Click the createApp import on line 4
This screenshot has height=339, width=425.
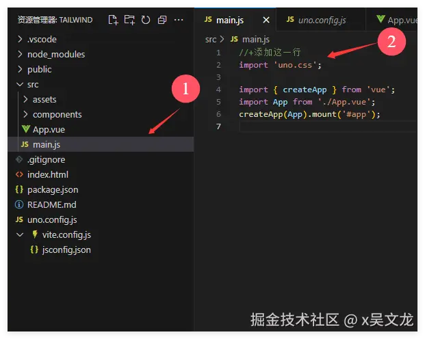point(317,90)
